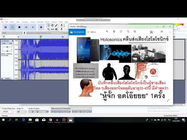Adjust the track gain slider
The height and width of the screenshot is (140, 187).
click(7, 47)
